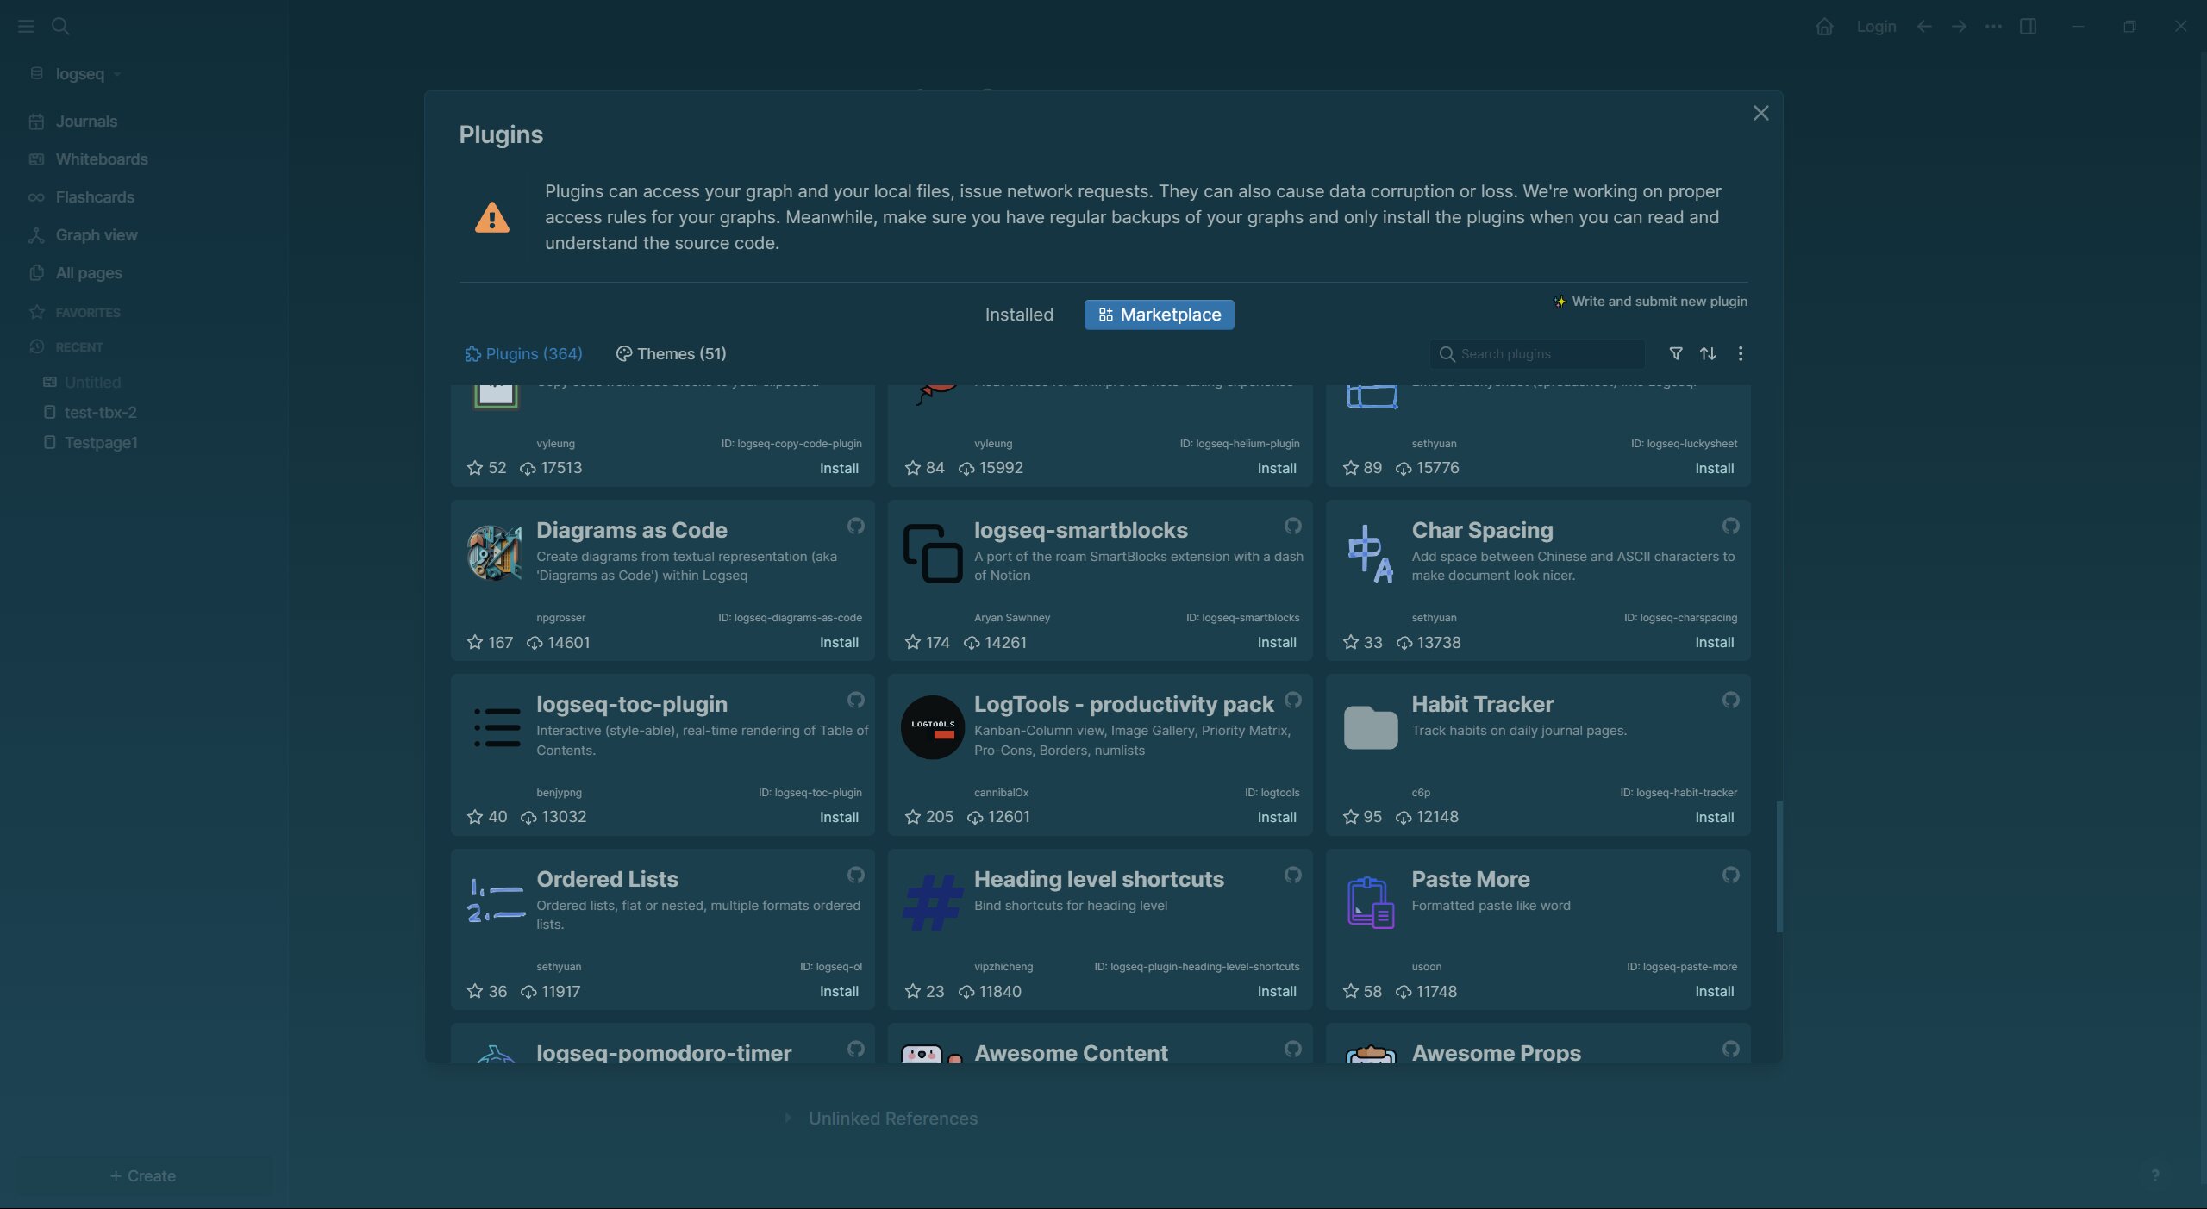Click the Char Spacing plugin icon
The height and width of the screenshot is (1209, 2207).
point(1370,554)
